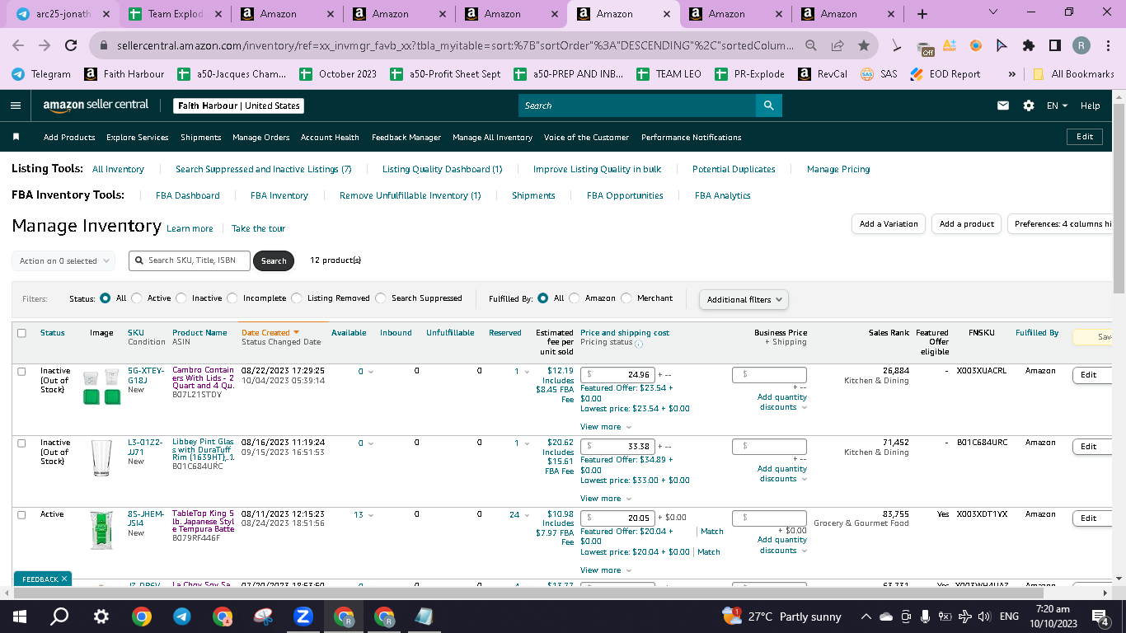Screen dimensions: 1126x633
Task: Go back using the browser back arrow
Action: 20,46
